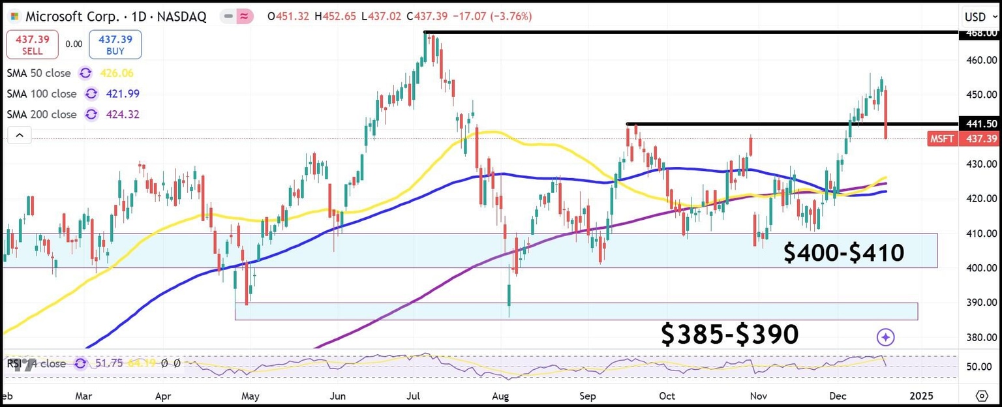
Task: Click the Jul label on the time axis
Action: pyautogui.click(x=414, y=396)
